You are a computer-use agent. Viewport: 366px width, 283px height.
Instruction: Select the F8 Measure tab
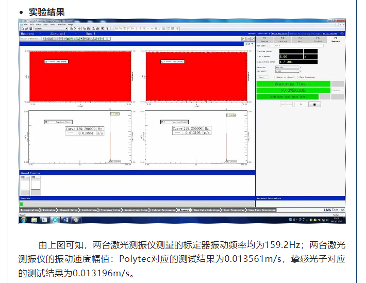click(336, 40)
